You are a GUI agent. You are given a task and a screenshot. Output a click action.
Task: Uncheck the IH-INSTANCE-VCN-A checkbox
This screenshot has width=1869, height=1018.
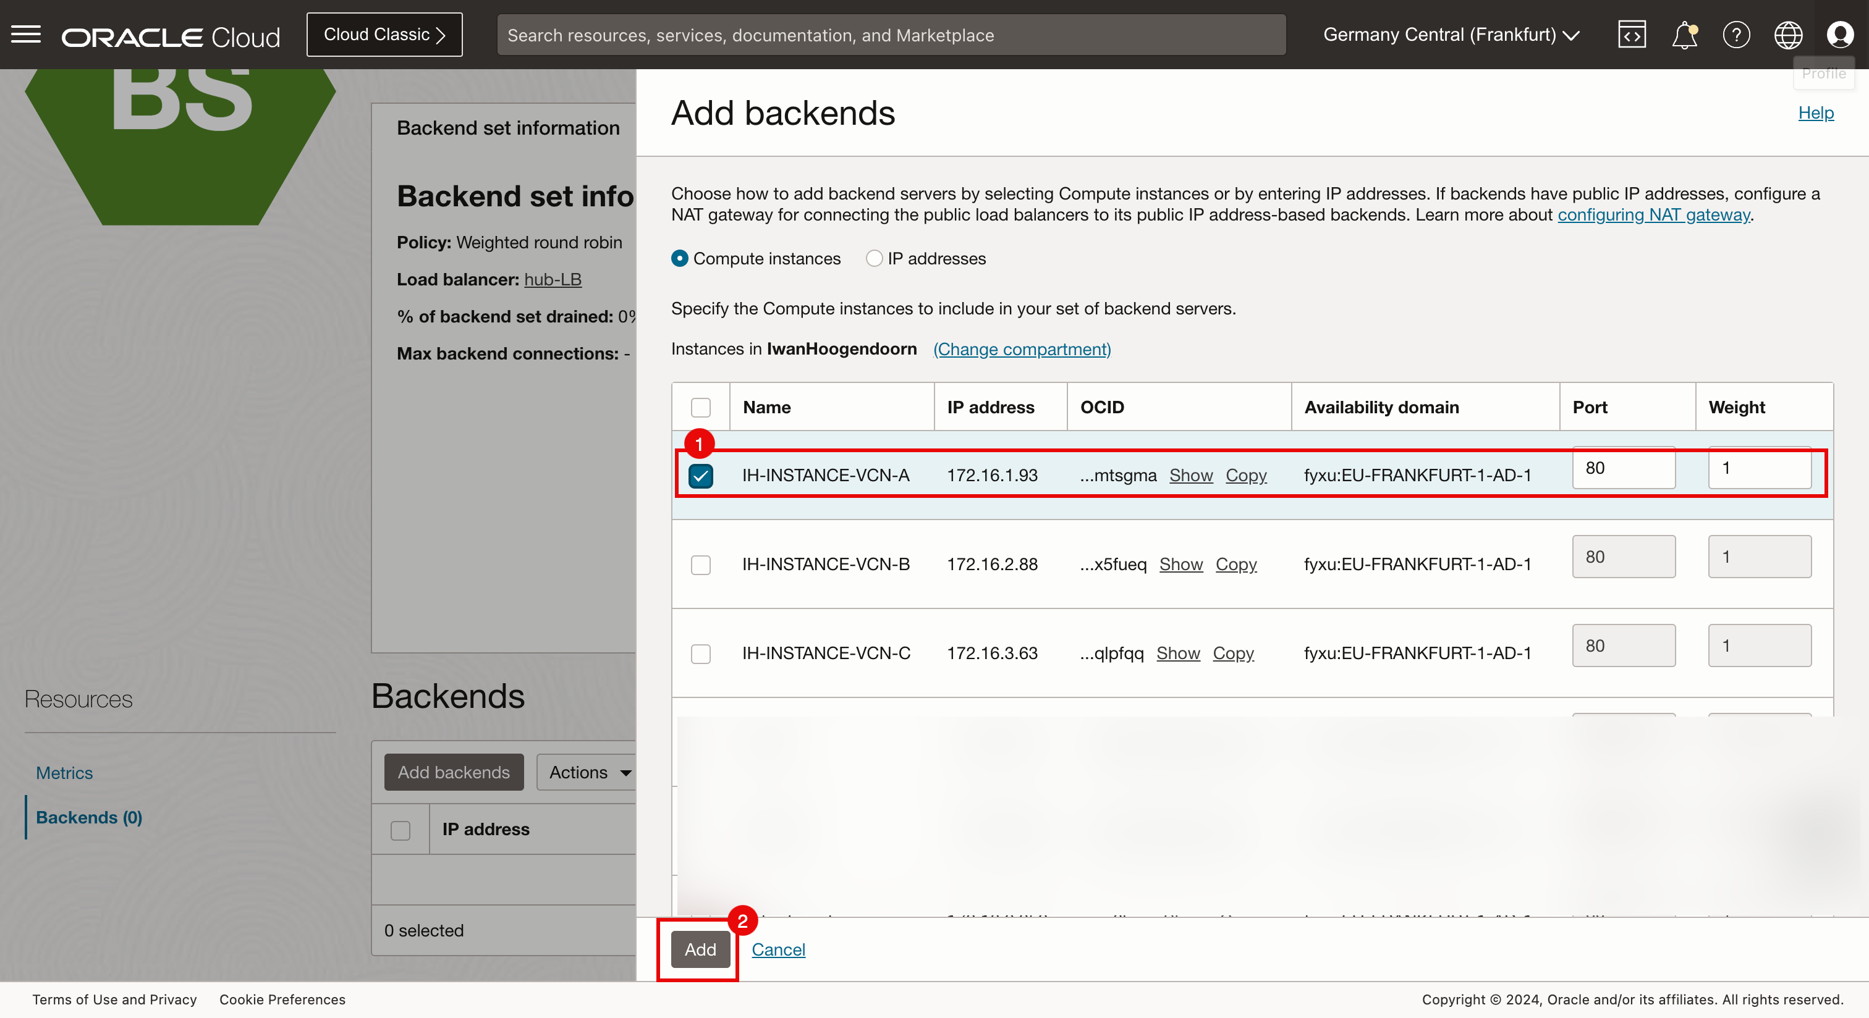click(701, 476)
